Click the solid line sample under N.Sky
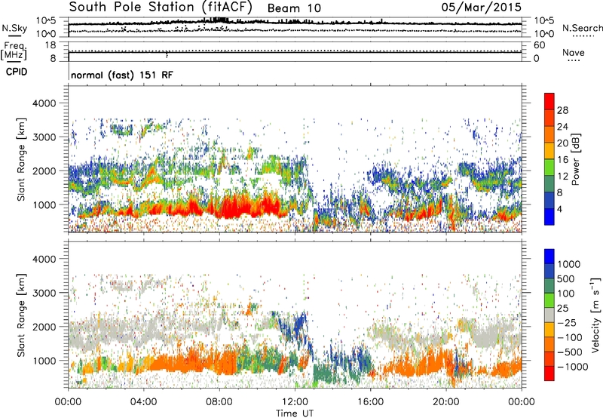603x418 pixels. tap(14, 35)
